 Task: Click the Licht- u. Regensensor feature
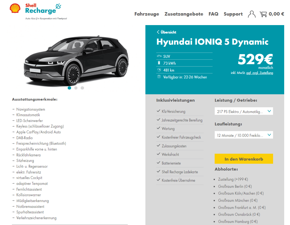32,166
